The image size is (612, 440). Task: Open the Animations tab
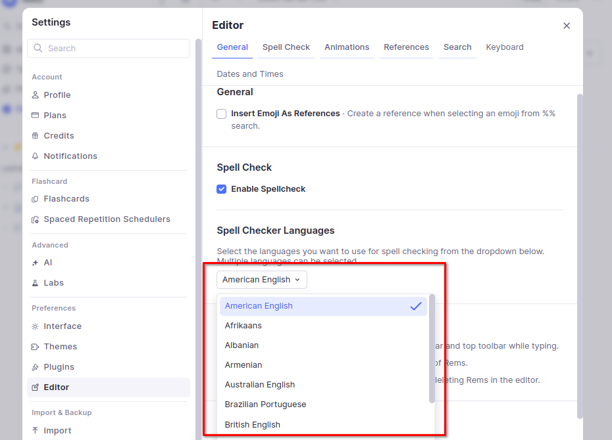click(347, 47)
